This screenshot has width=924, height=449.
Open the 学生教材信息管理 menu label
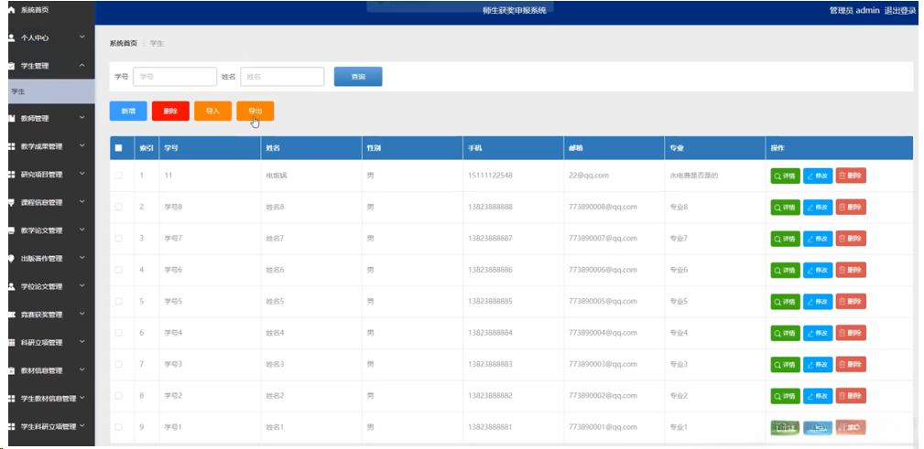click(x=49, y=399)
